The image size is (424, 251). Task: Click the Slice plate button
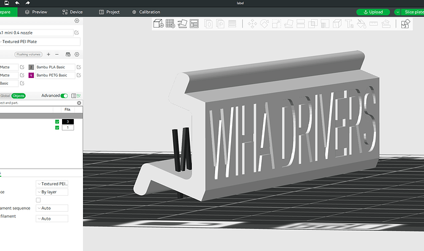[x=413, y=12]
